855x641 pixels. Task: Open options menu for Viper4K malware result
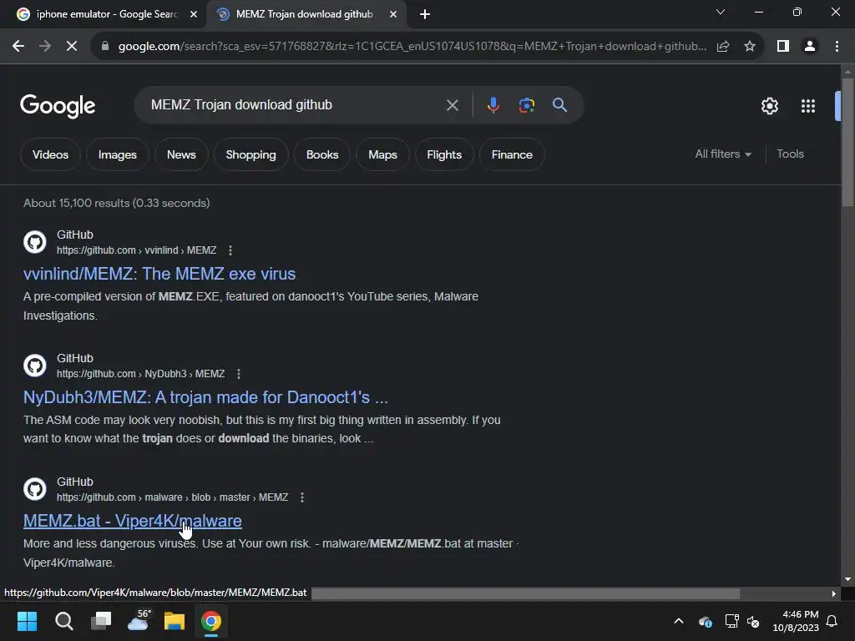(x=302, y=497)
